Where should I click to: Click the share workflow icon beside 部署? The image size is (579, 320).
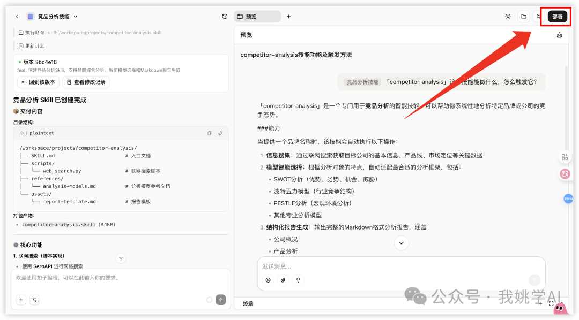click(540, 17)
